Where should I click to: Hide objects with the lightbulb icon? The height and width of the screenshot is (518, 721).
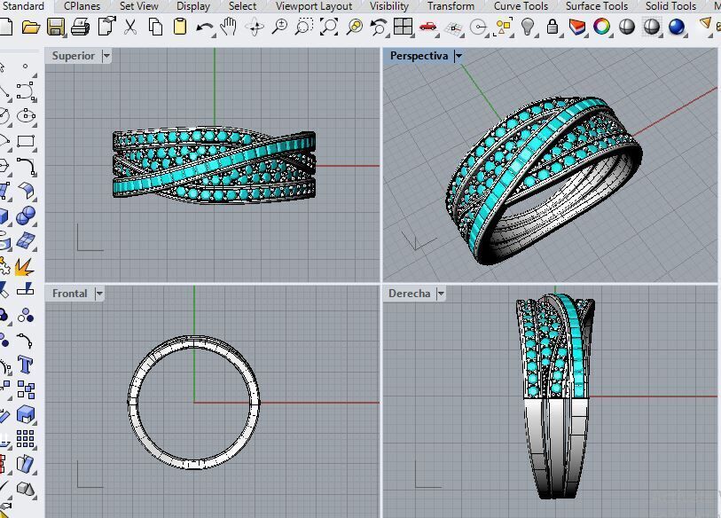(528, 27)
